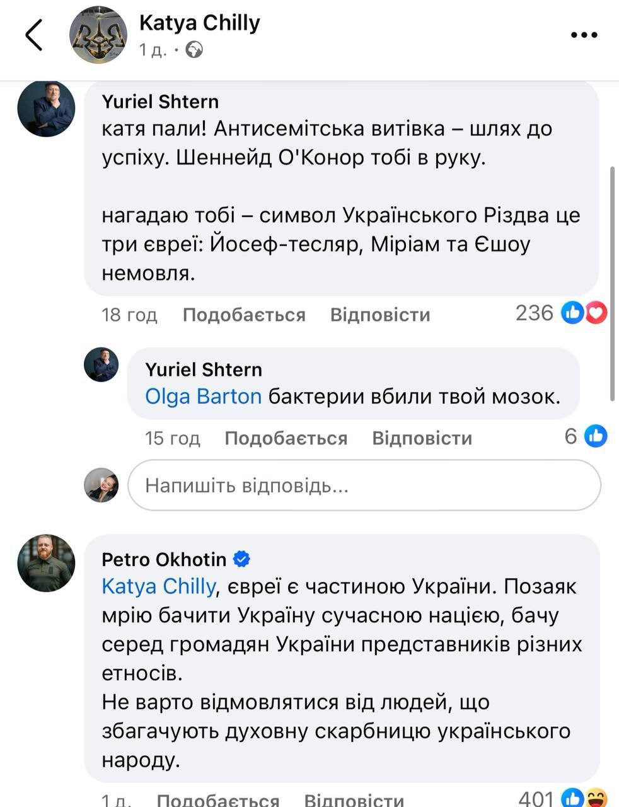Open Katya Chilly's trident profile picture
619x807 pixels.
click(98, 35)
